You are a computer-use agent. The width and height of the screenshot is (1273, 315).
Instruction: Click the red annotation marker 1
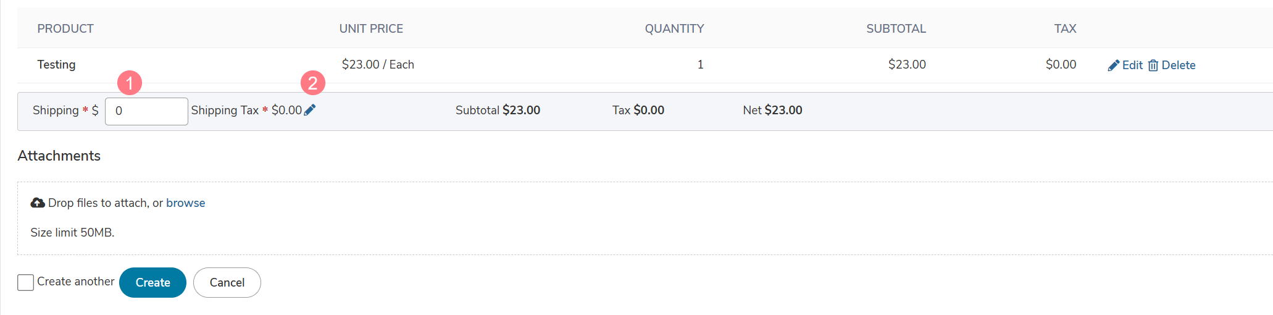tap(129, 82)
